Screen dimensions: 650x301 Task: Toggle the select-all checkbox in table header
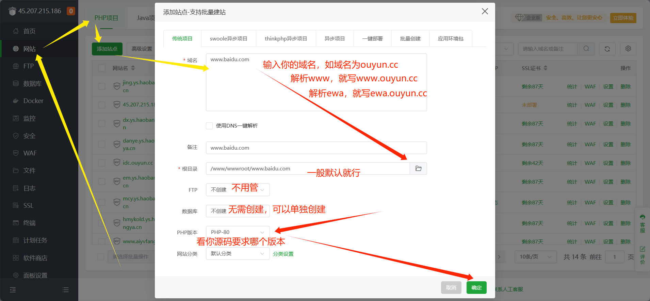tap(102, 68)
